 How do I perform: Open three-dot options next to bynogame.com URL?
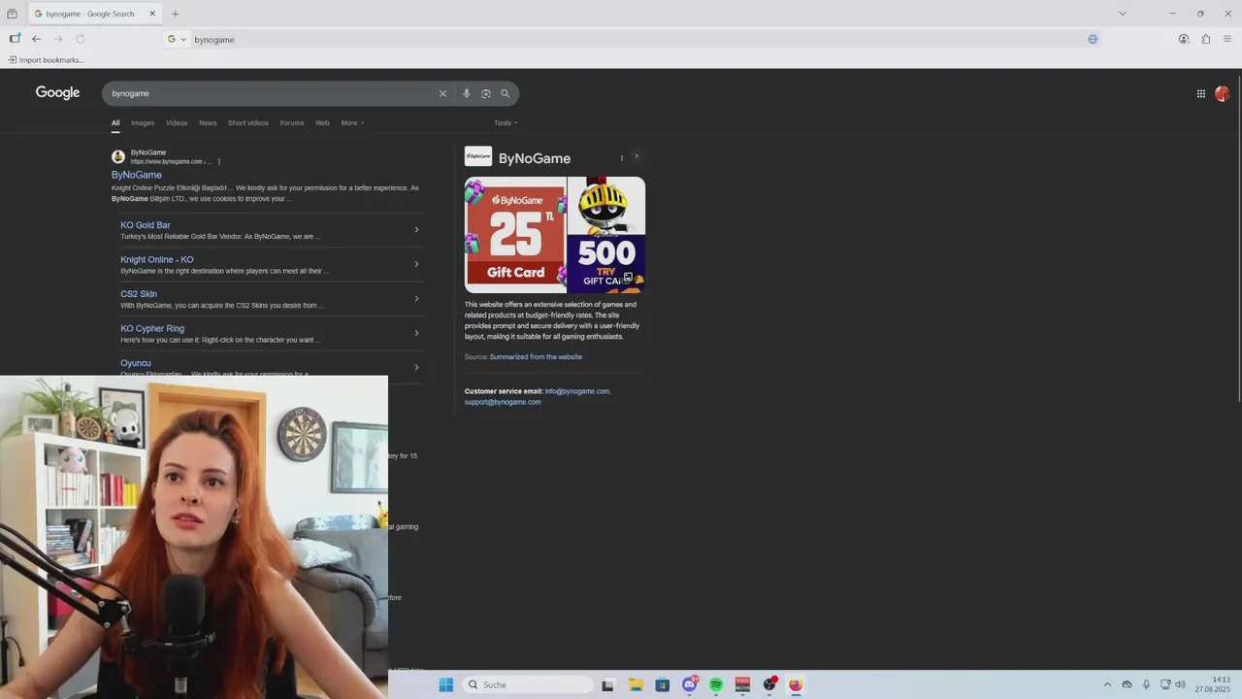(x=219, y=161)
